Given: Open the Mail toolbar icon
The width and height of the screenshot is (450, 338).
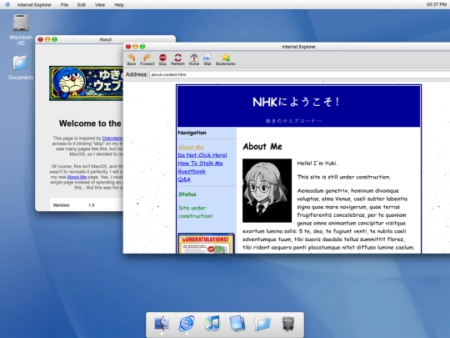Looking at the screenshot, I should pos(207,59).
